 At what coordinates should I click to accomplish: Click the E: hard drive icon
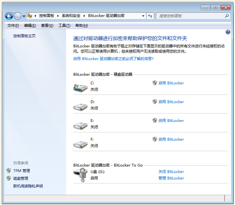tap(80, 126)
